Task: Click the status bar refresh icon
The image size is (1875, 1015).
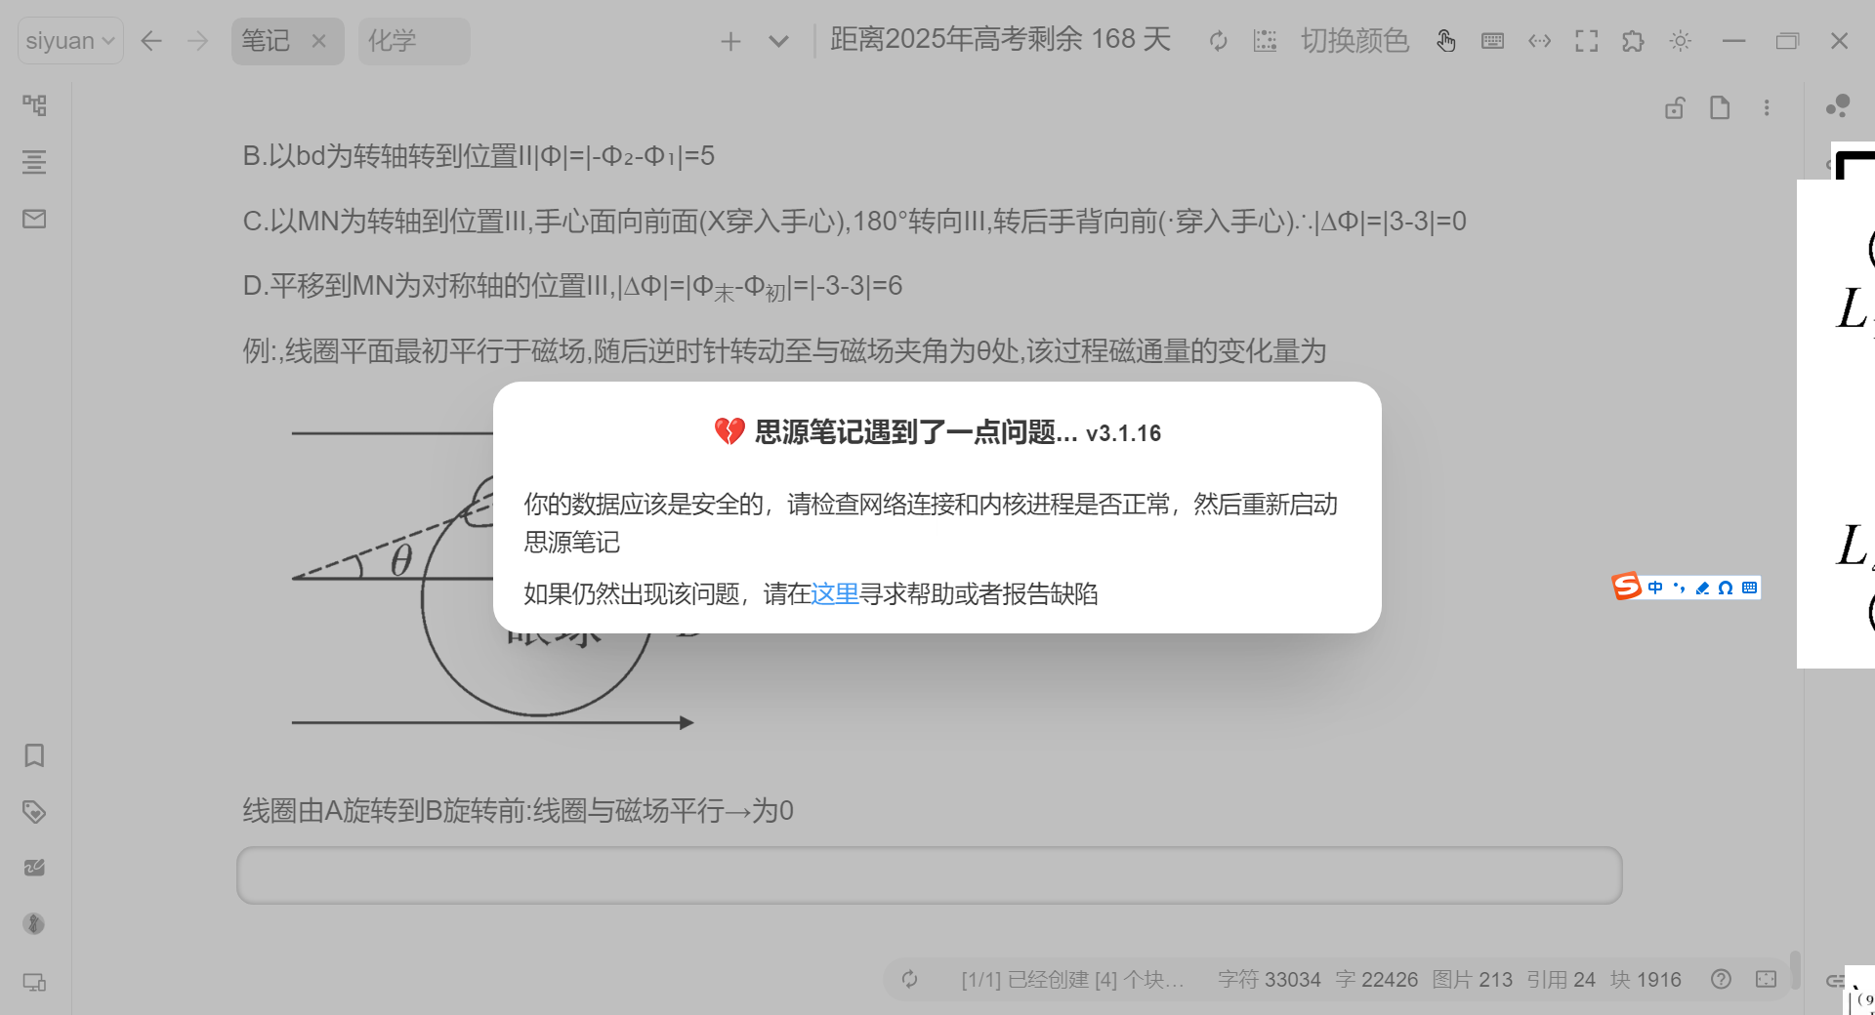Action: [909, 979]
